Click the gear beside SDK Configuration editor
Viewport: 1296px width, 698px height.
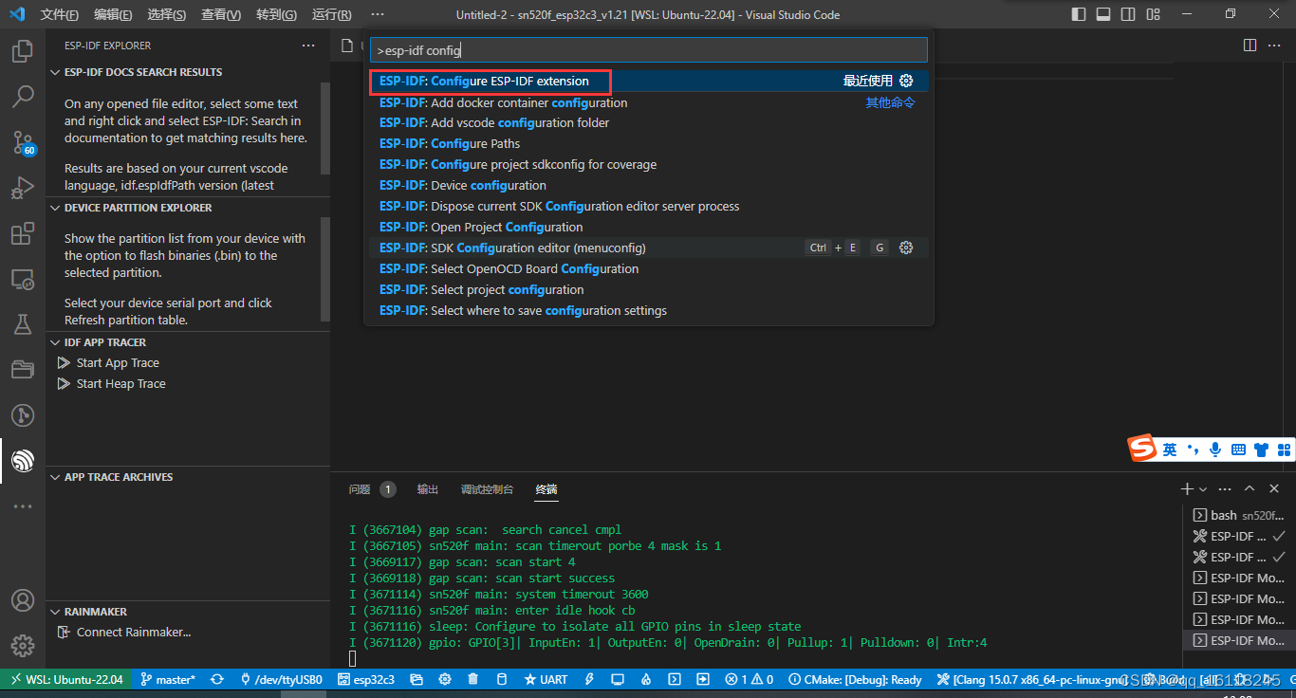point(906,248)
